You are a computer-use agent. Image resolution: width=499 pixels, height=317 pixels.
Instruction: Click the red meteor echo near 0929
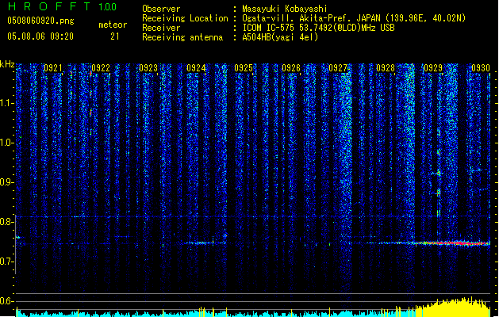[x=452, y=243]
